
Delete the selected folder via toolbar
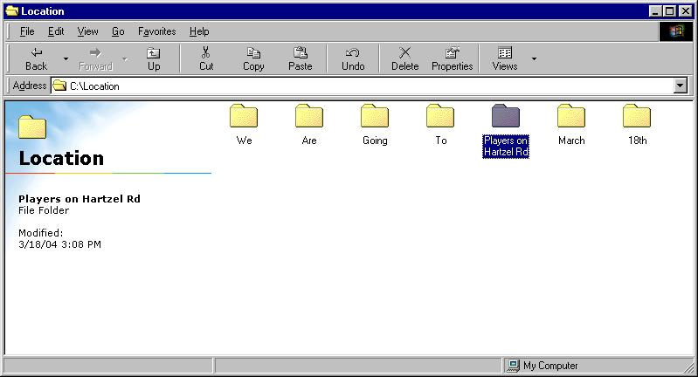click(404, 58)
